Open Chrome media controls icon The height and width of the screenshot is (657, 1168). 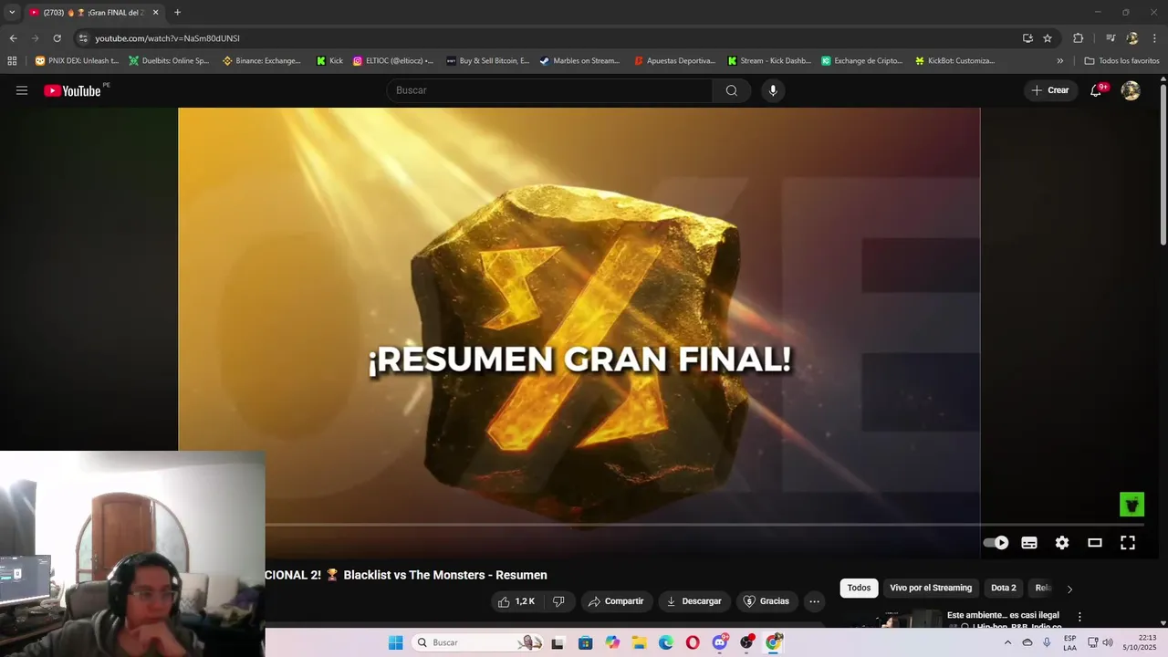point(1111,38)
